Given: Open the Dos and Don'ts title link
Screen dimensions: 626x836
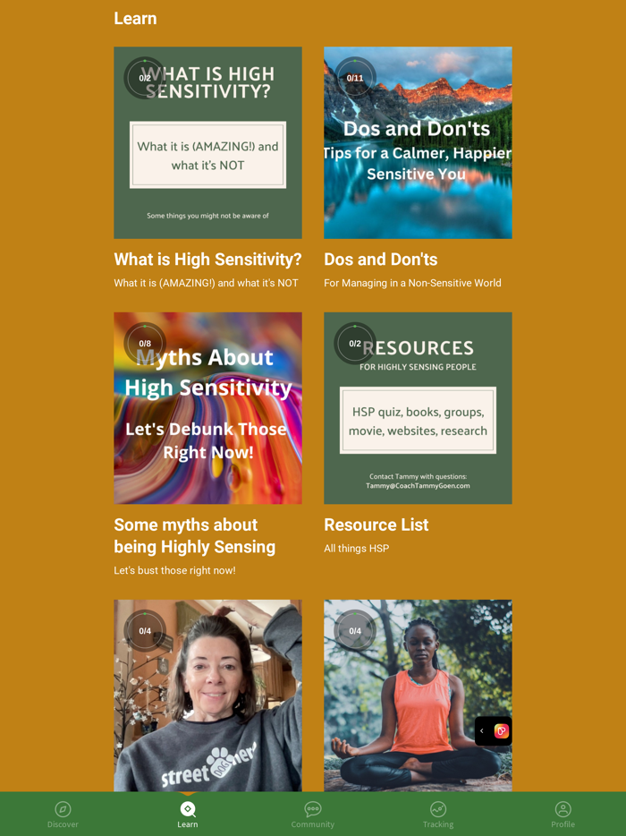Looking at the screenshot, I should pyautogui.click(x=381, y=259).
